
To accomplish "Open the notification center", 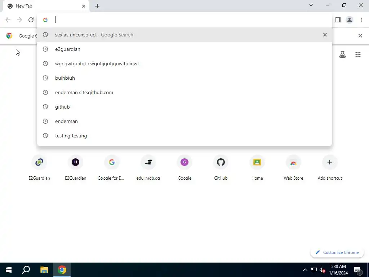I will point(358,270).
